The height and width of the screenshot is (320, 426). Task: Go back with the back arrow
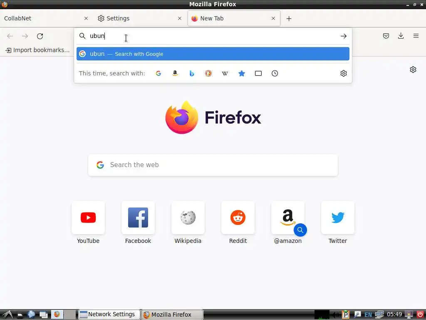(x=10, y=36)
